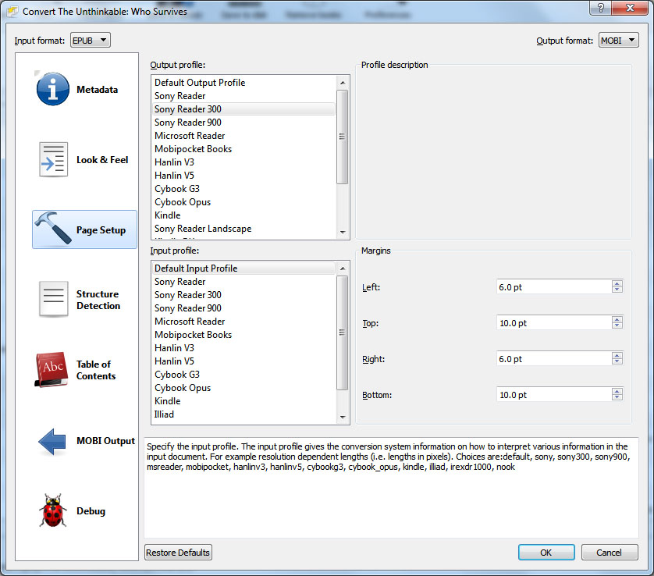The width and height of the screenshot is (654, 576).
Task: Pick Hanlin V5 in input profile list
Action: pyautogui.click(x=243, y=361)
